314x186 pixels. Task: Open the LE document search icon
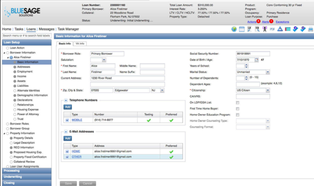249,29
